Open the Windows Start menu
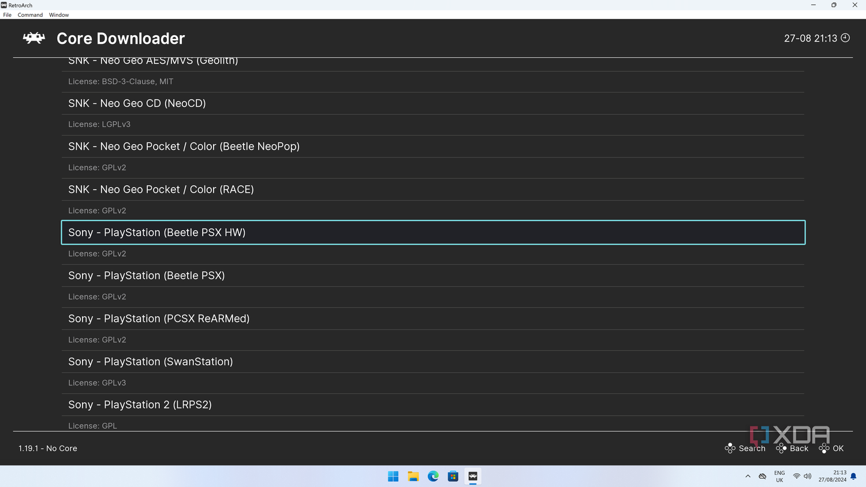 coord(393,476)
